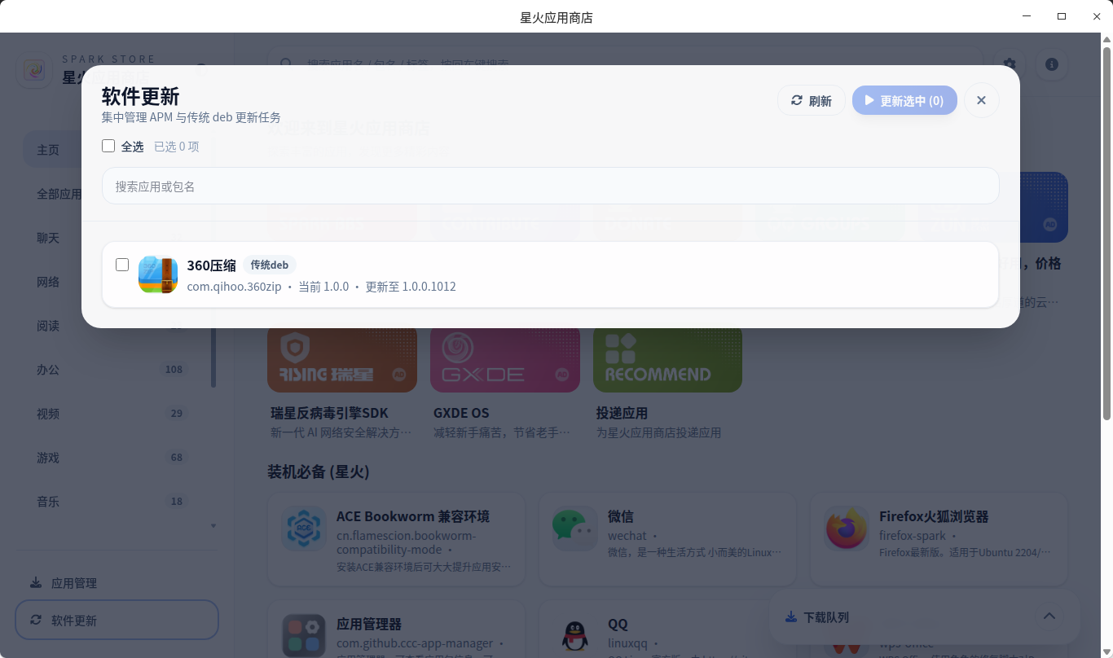Click the info icon in top right
This screenshot has width=1113, height=658.
coord(1051,64)
